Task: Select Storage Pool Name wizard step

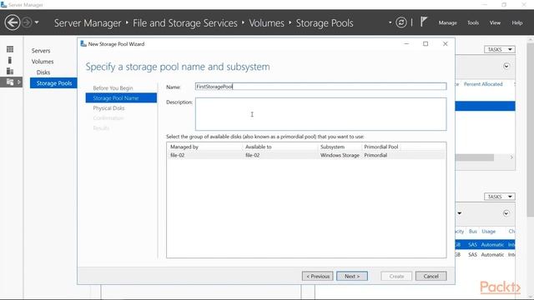Action: click(x=121, y=98)
